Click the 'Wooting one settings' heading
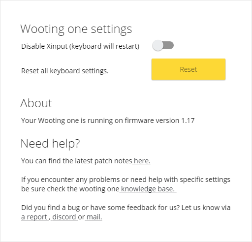Image resolution: width=252 pixels, height=242 pixels. [76, 29]
